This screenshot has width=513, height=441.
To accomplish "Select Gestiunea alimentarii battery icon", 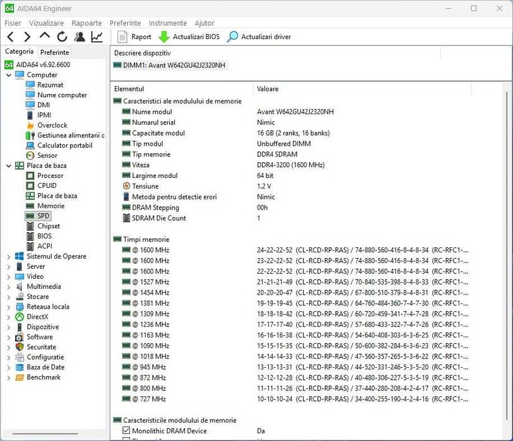I will point(30,136).
